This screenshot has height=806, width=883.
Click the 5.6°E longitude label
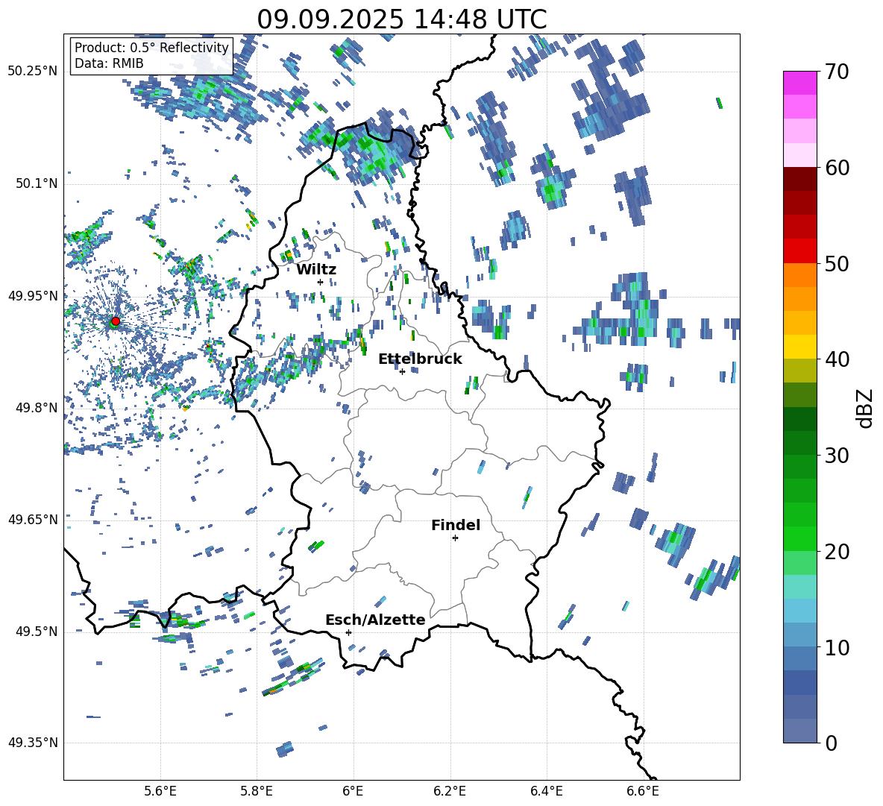pyautogui.click(x=160, y=791)
